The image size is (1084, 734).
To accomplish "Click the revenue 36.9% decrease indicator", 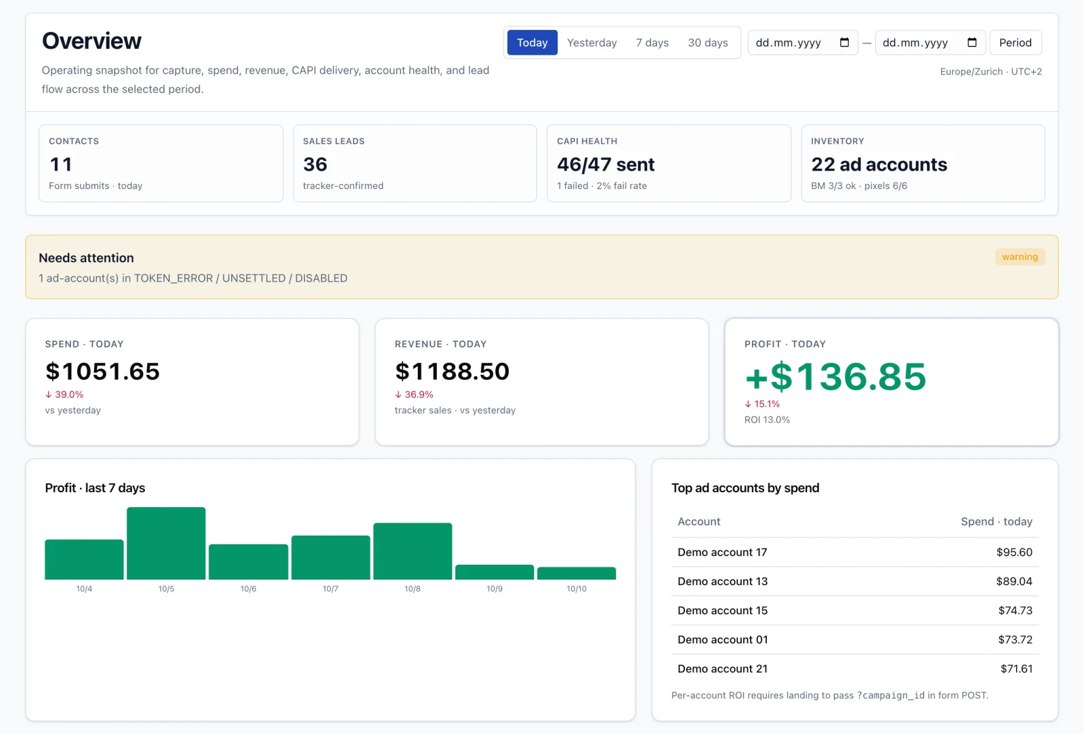I will pos(414,395).
